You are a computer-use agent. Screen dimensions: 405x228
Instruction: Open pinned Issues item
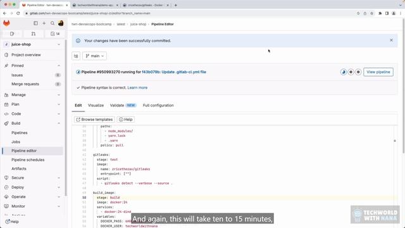click(33, 75)
